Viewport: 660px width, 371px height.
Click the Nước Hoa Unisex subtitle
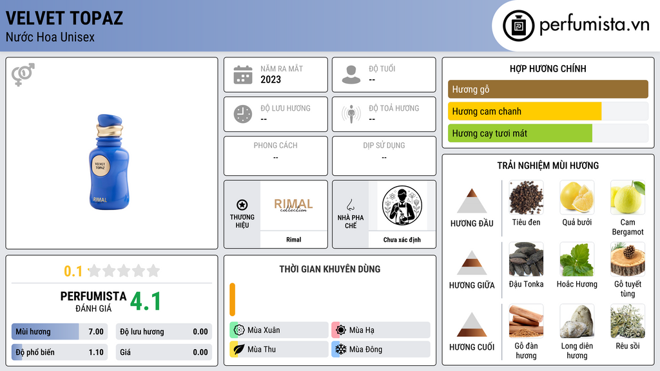(x=50, y=37)
